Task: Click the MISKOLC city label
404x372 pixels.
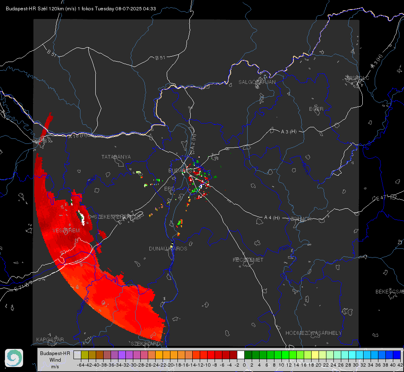Action: 358,78
